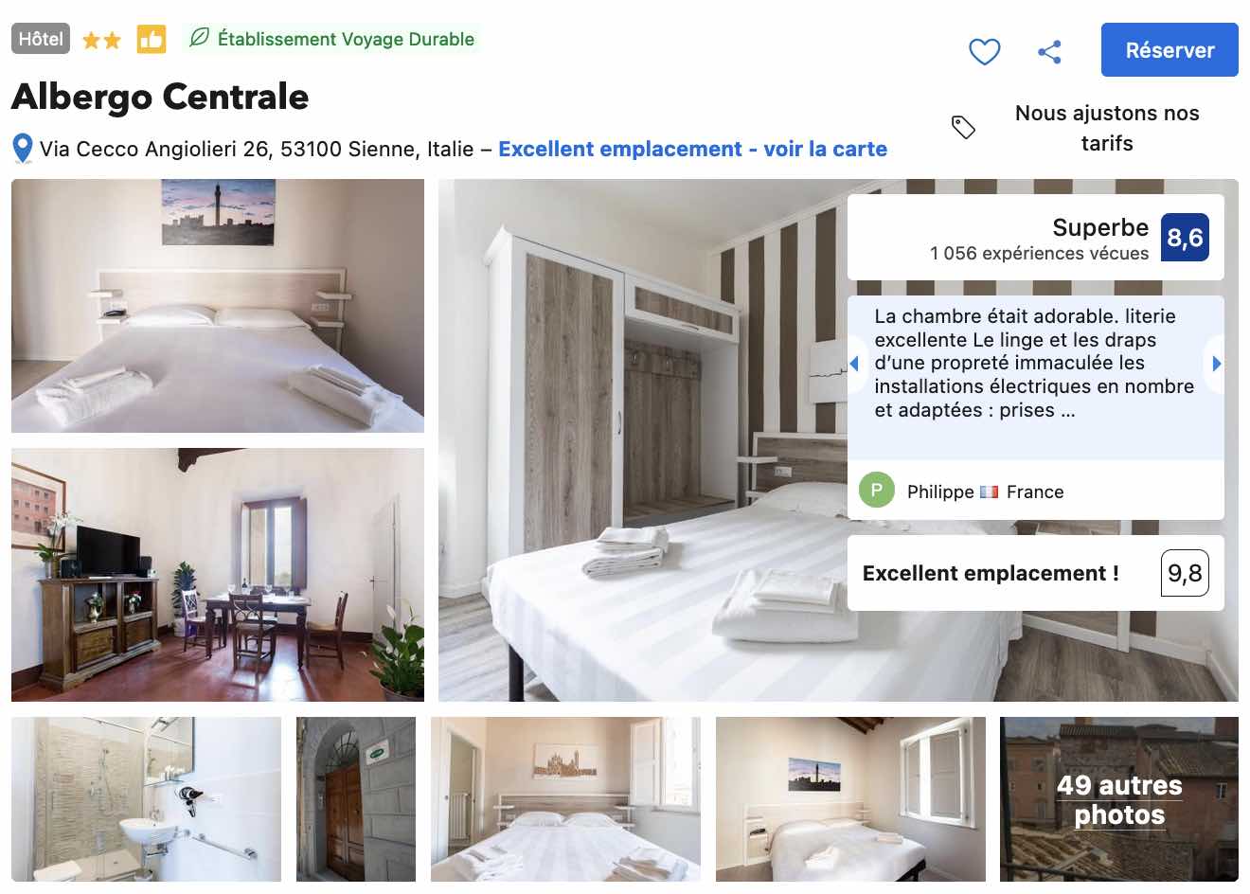1250x894 pixels.
Task: Save hotel with the heart icon
Action: coord(985,51)
